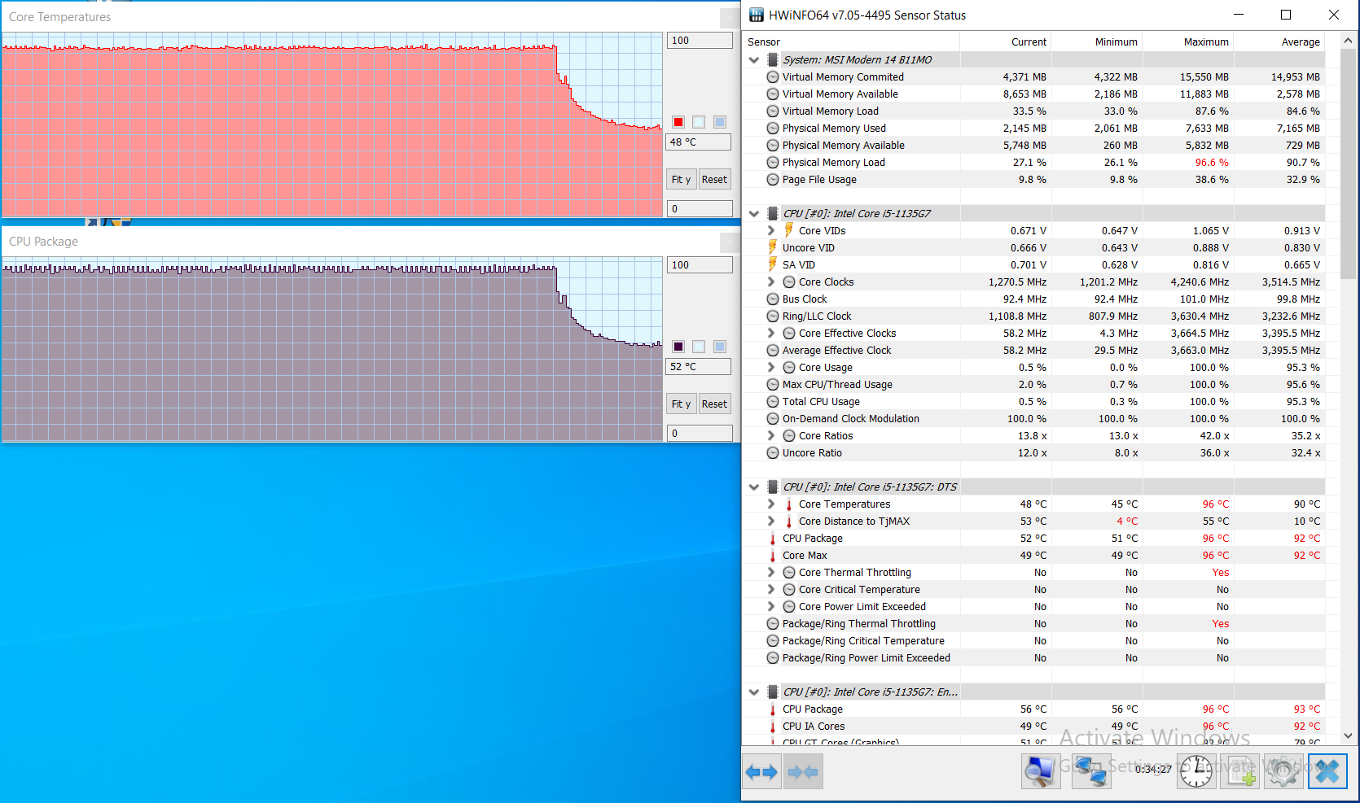Expand the Core Usage row
The image size is (1360, 803).
point(771,367)
